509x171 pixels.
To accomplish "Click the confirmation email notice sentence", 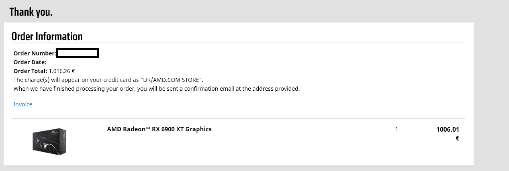I will [x=157, y=89].
